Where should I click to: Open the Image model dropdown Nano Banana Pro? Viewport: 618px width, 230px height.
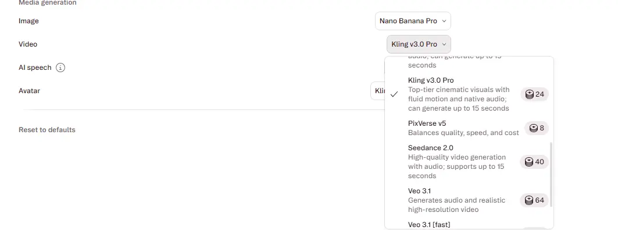click(413, 21)
